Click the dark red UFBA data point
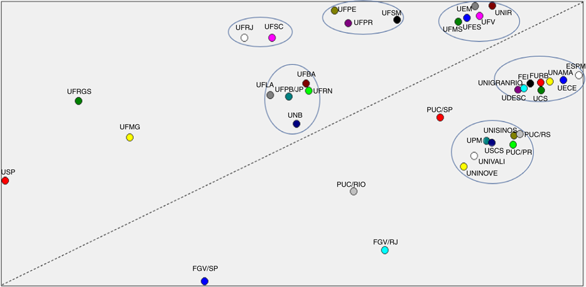The width and height of the screenshot is (586, 287). point(306,83)
